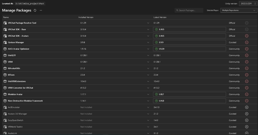
Task: Update VRChat SDK - Base to 3.10.5
Action: 189,29
